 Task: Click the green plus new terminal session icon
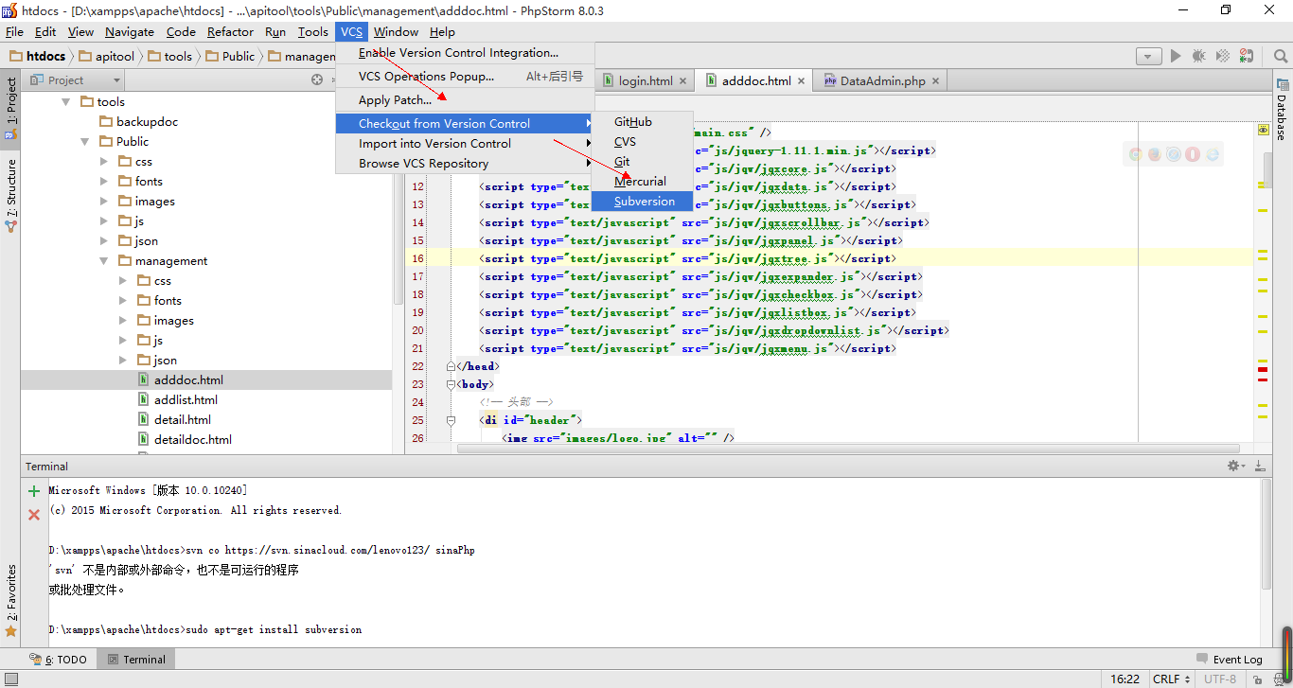[x=34, y=491]
